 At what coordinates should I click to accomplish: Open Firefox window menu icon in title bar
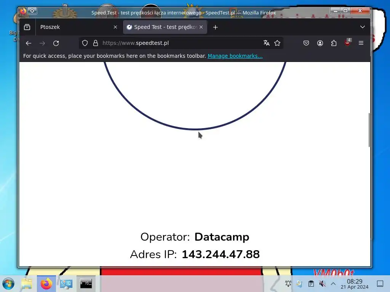pos(23,11)
